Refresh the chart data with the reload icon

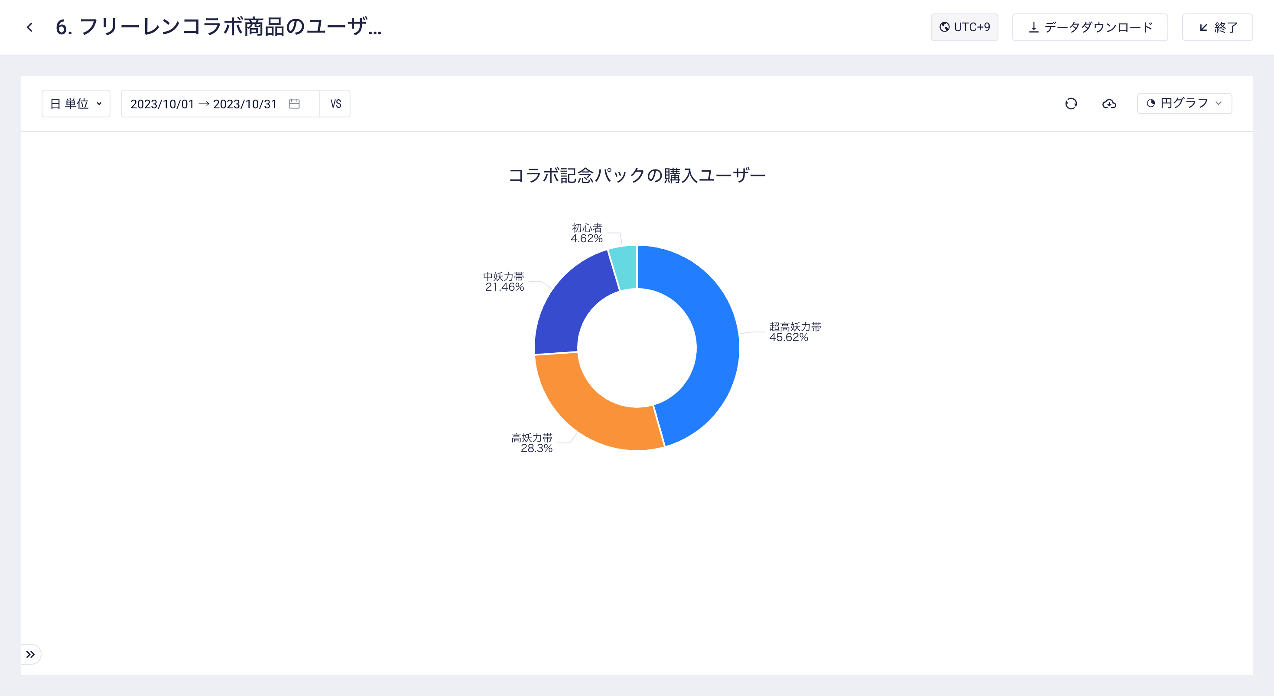[x=1070, y=104]
